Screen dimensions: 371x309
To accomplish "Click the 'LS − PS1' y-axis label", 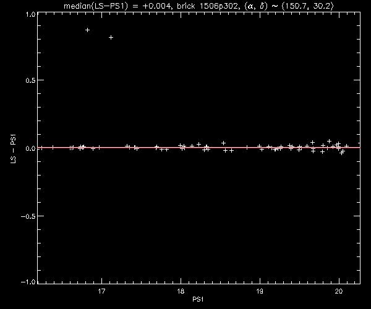I will click(14, 148).
